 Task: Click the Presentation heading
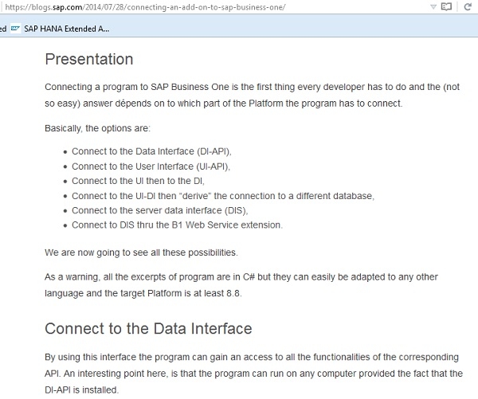(89, 60)
